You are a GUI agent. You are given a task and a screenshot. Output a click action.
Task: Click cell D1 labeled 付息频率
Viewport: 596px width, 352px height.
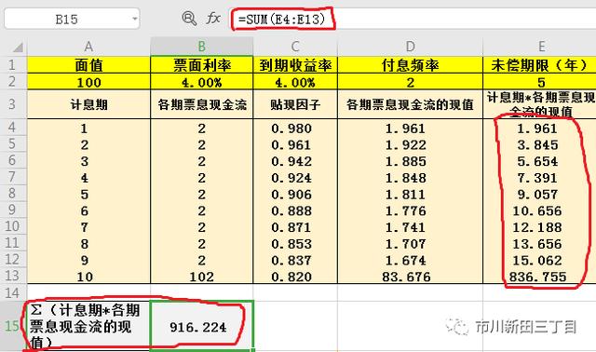(410, 65)
